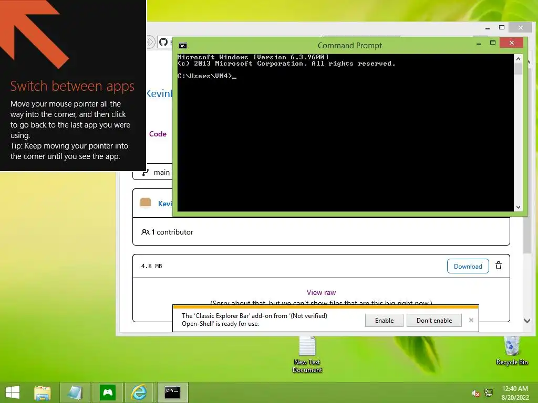The width and height of the screenshot is (538, 403).
Task: Enable the Classic Explorer Bar add-on
Action: point(384,321)
